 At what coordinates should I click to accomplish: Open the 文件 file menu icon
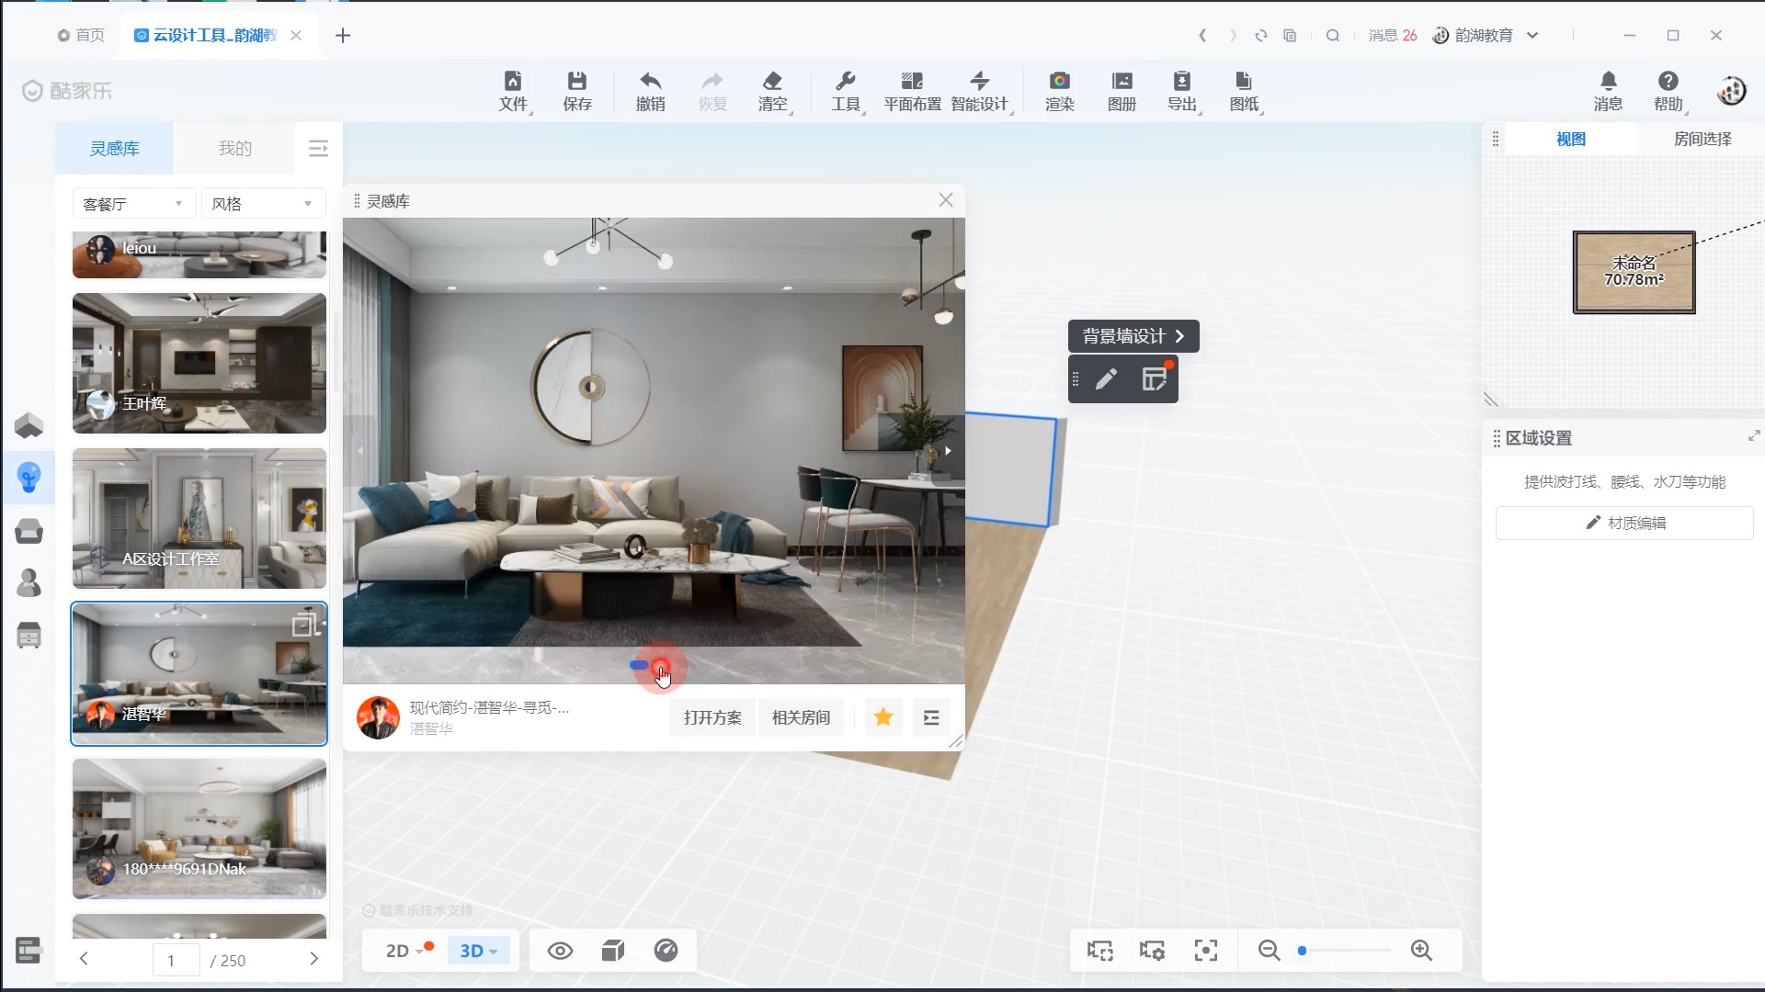[x=513, y=91]
